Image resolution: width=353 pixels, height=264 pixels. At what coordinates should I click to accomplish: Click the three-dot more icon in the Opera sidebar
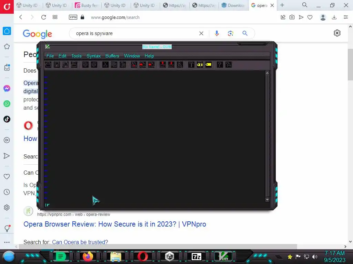(x=7, y=242)
